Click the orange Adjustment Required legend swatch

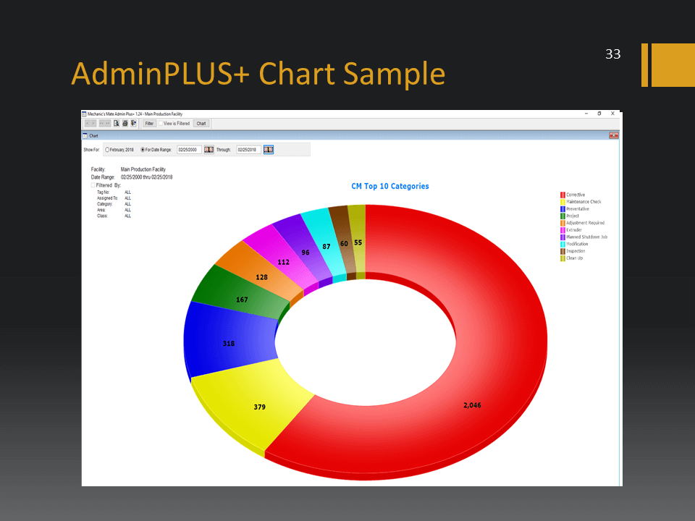[563, 224]
